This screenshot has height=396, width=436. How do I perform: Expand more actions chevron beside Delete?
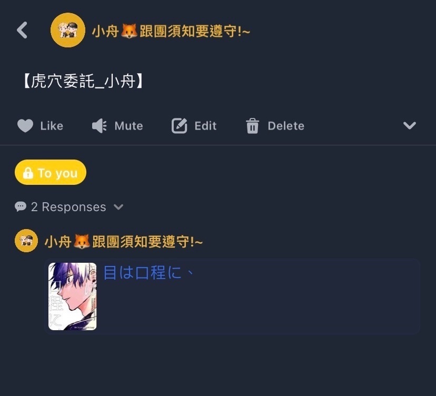pyautogui.click(x=410, y=125)
